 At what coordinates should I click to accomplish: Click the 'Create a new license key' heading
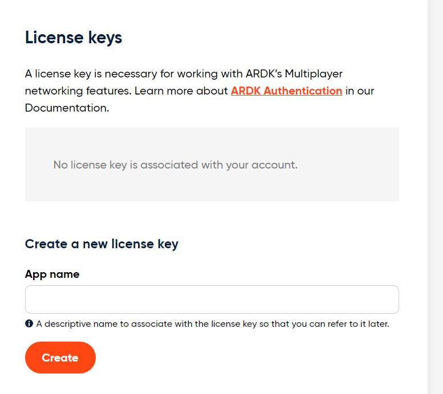click(101, 244)
